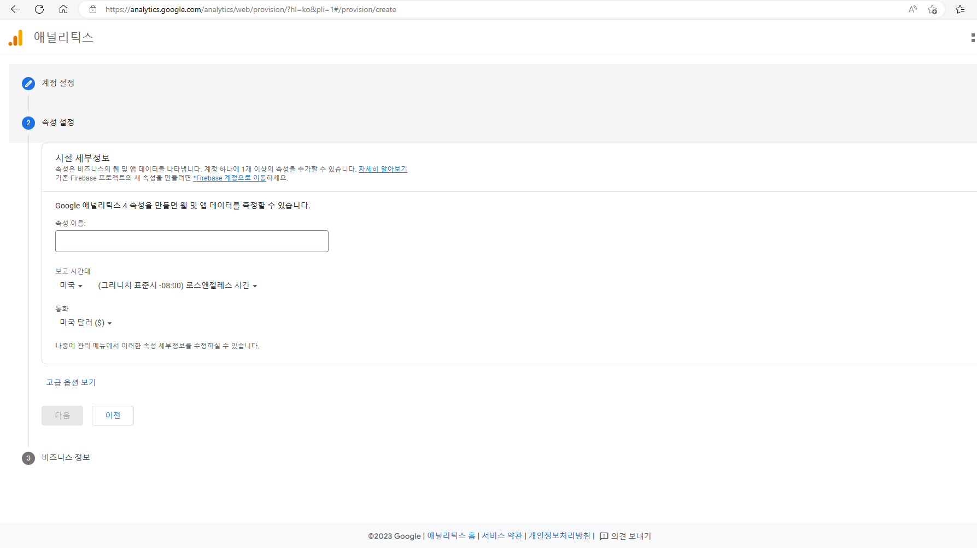
Task: Edit step one via the pencil circle
Action: pos(28,83)
